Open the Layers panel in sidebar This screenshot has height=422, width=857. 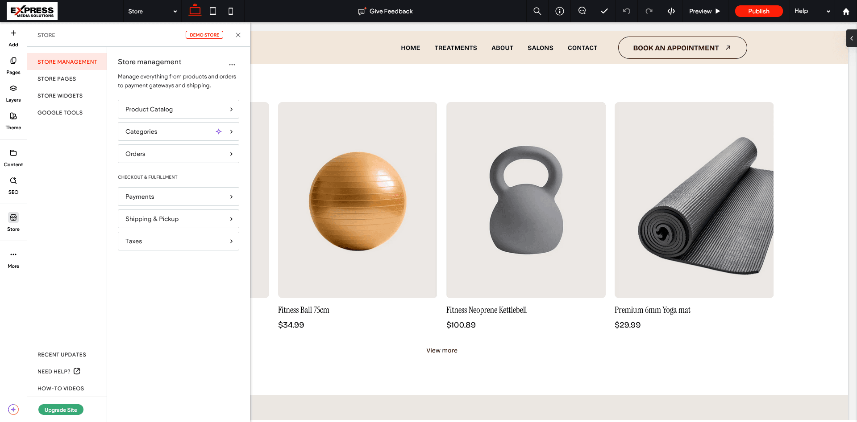point(13,93)
